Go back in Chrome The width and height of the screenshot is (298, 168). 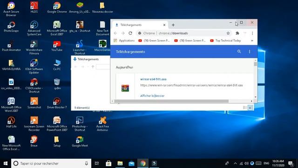click(115, 33)
